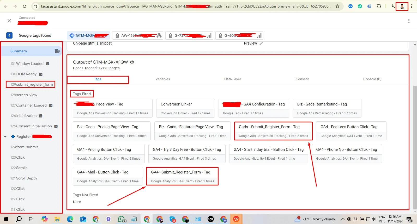Screen dimensions: 417x224
Task: Select event 129 submit_register_form
Action: click(x=32, y=84)
